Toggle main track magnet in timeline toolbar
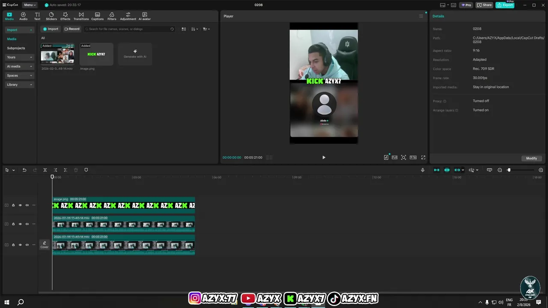The image size is (548, 308). coord(437,170)
